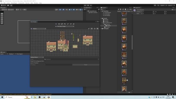Select the Project panel tab

click(103, 8)
